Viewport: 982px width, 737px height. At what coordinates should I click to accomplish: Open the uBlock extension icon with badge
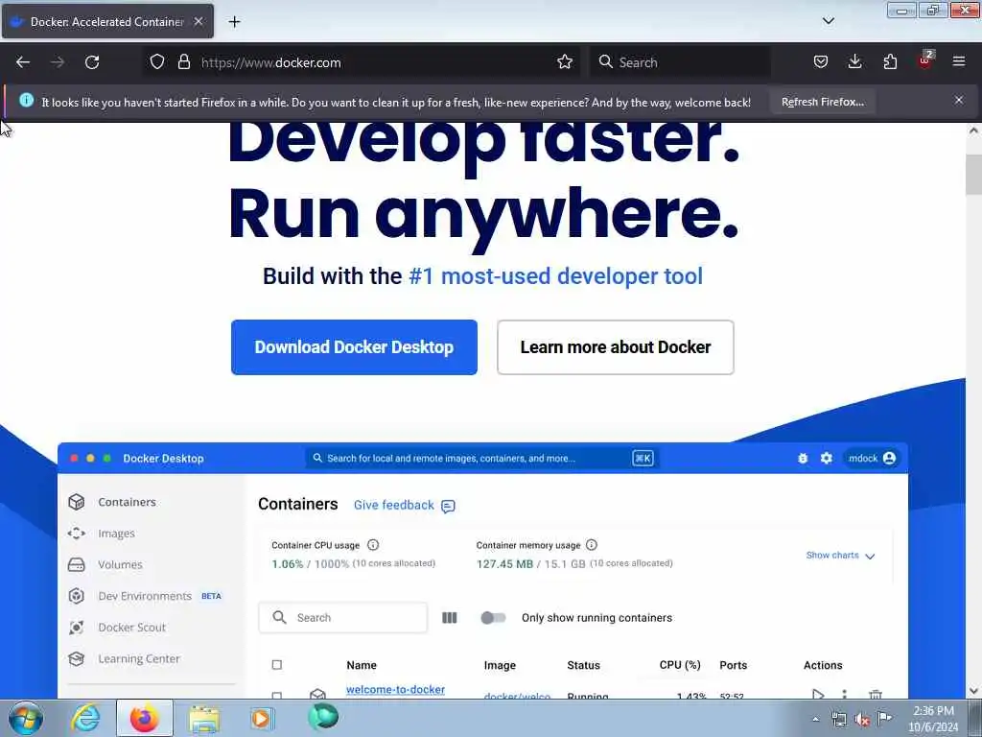click(925, 60)
